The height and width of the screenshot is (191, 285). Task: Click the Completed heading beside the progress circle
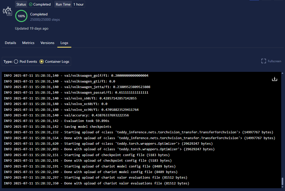pyautogui.click(x=39, y=14)
